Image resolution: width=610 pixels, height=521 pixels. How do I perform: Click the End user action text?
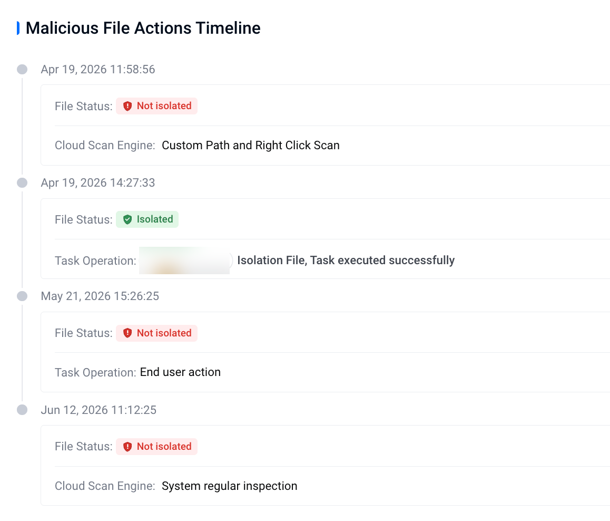click(x=180, y=372)
